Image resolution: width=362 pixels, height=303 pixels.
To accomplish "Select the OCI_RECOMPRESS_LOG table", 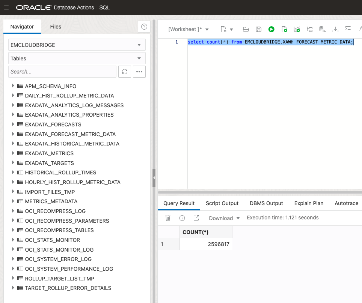I will (x=55, y=211).
